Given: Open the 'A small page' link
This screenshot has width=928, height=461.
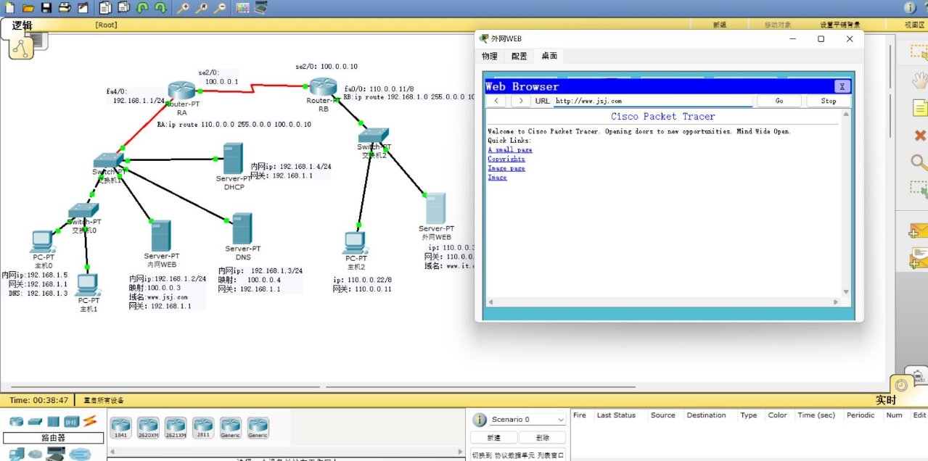Looking at the screenshot, I should [x=509, y=150].
